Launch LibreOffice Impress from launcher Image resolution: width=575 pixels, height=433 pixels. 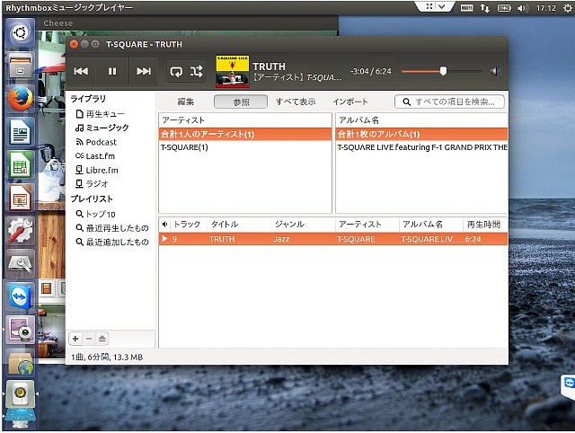coord(20,198)
